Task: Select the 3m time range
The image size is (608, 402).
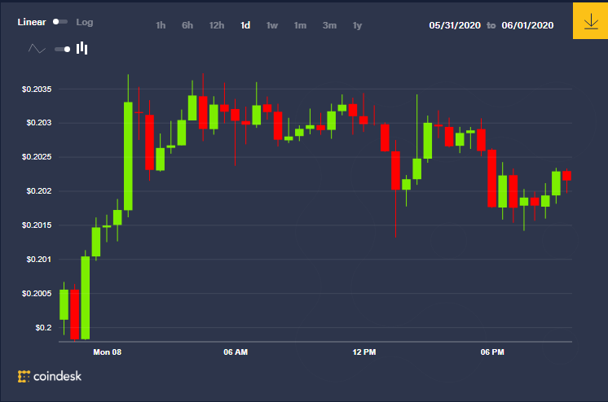Action: (329, 25)
